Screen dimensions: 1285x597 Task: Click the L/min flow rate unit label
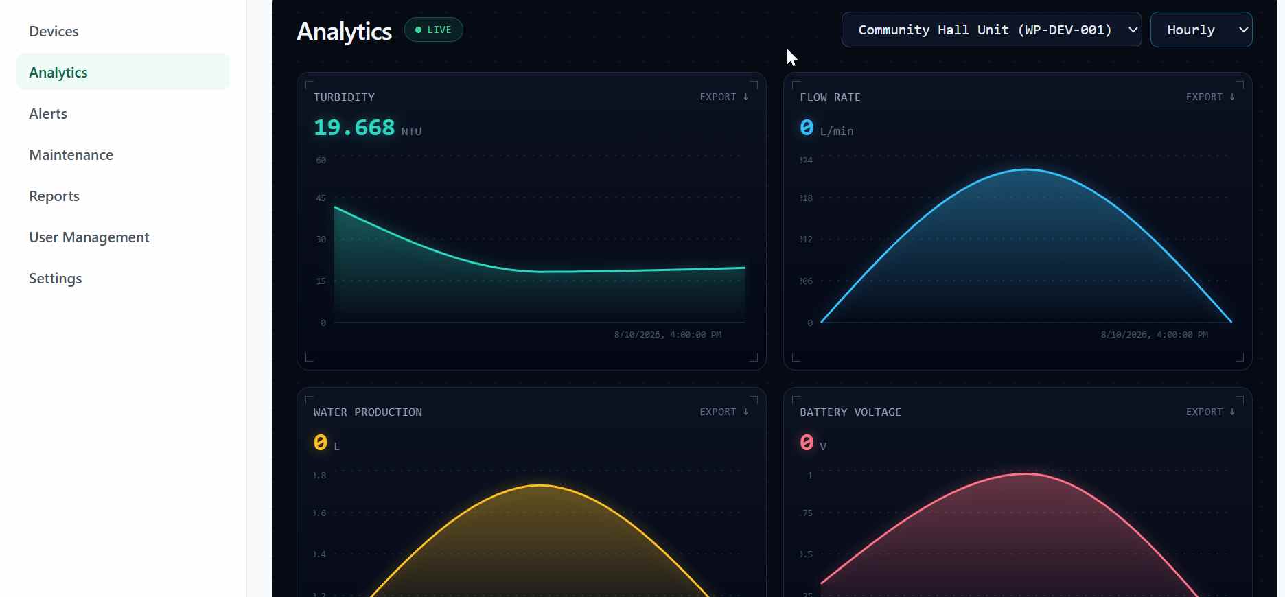pos(837,131)
